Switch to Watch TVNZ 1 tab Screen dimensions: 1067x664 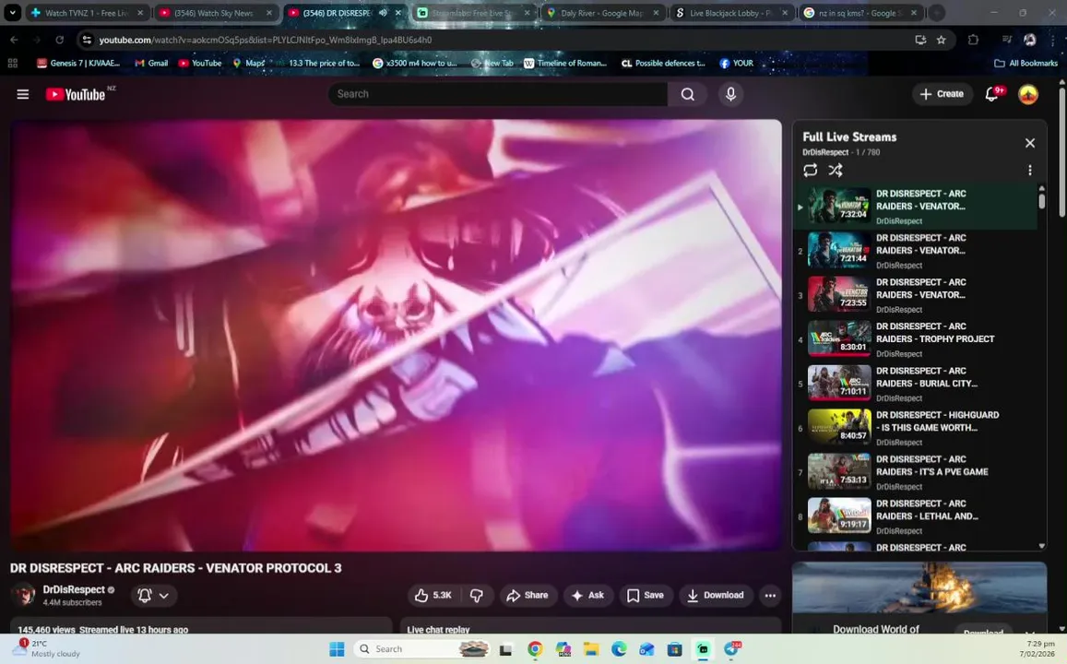87,12
